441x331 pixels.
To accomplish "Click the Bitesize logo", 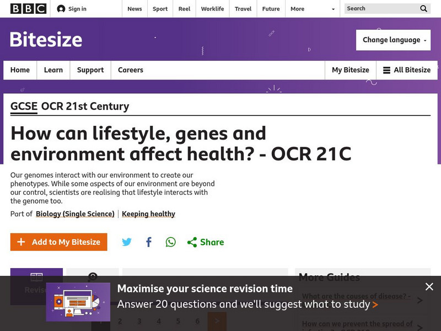I will point(46,40).
